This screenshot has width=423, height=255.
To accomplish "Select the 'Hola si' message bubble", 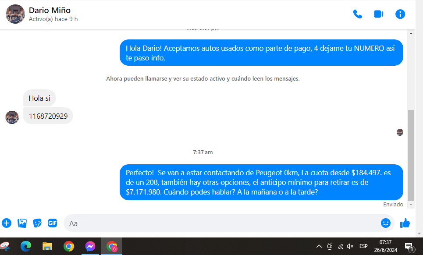I will [39, 98].
